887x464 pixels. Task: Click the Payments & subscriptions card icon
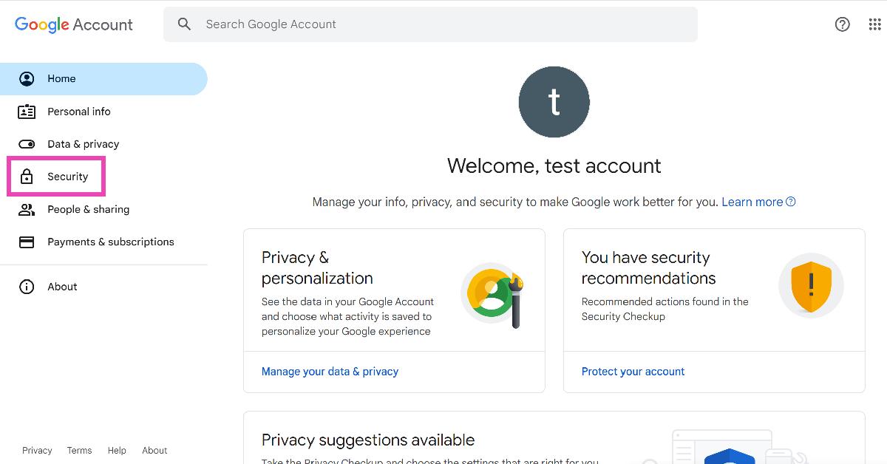[27, 242]
